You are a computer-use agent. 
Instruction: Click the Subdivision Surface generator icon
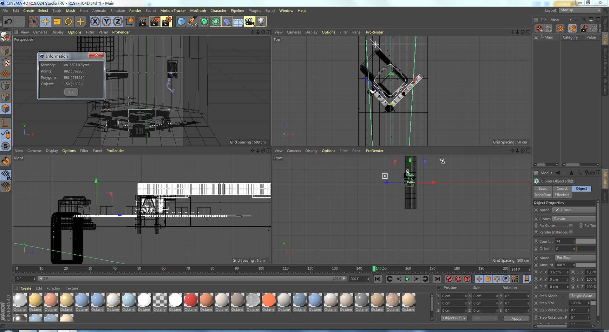point(204,22)
